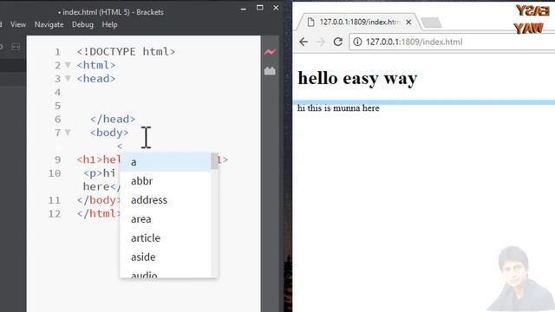Screen dimensions: 555x312
Task: Click the 'hello easy way' heading
Action: tap(357, 78)
